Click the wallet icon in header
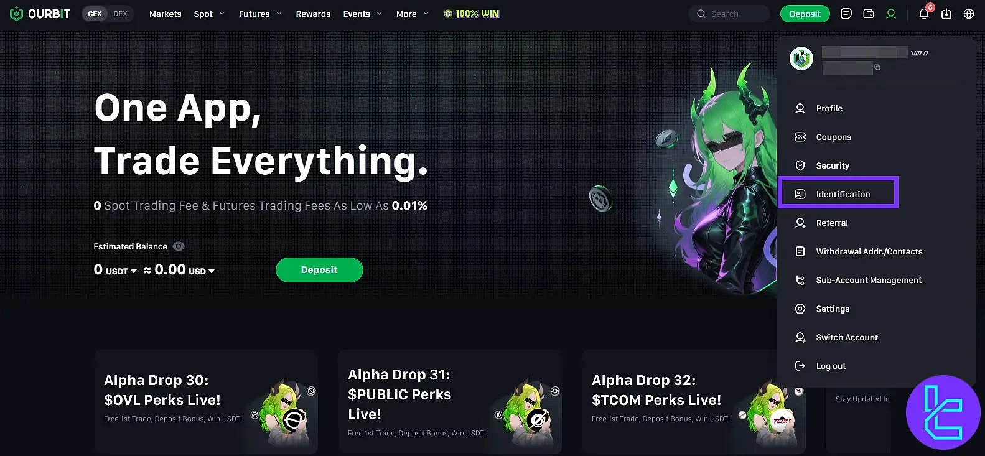Image resolution: width=985 pixels, height=456 pixels. 869,14
